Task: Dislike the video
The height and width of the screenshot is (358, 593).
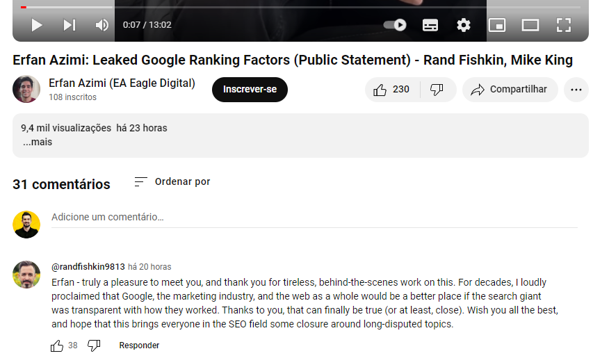Action: click(x=437, y=90)
